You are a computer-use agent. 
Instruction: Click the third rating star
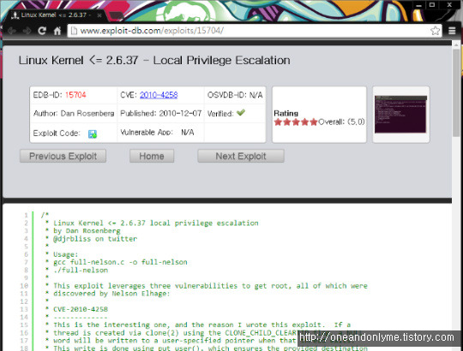coord(296,122)
